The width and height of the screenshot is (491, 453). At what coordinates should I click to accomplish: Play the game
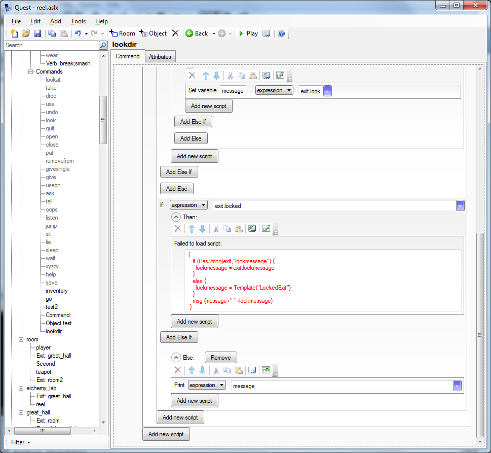pos(248,33)
